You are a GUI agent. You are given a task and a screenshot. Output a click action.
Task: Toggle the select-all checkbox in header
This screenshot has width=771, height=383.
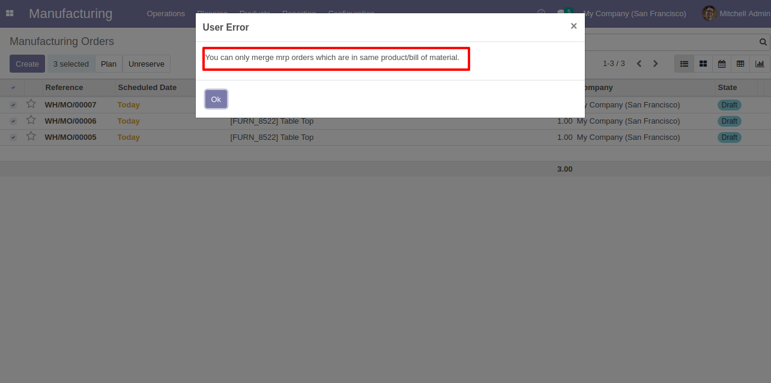pos(13,88)
